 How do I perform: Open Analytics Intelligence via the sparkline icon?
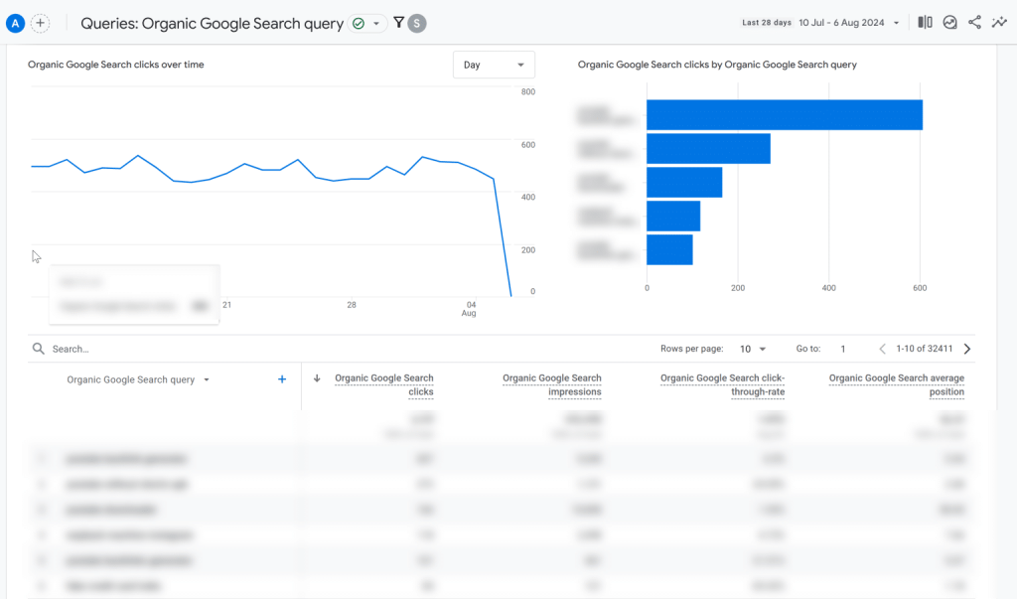[999, 22]
